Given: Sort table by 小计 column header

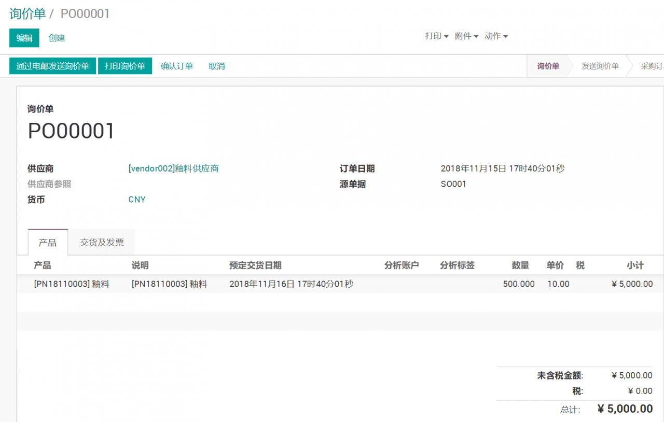Looking at the screenshot, I should click(635, 265).
